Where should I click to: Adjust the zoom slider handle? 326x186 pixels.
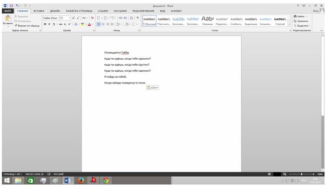coord(302,174)
